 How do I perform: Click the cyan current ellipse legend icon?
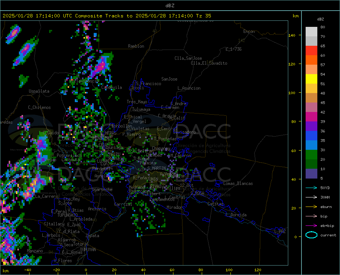point(311,235)
